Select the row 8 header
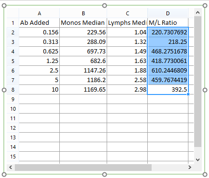 pos(13,90)
